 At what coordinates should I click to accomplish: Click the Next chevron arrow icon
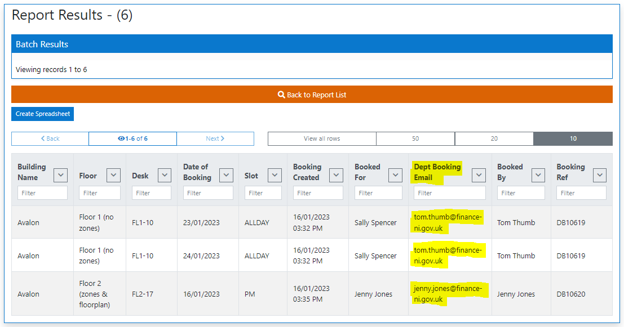tap(224, 138)
